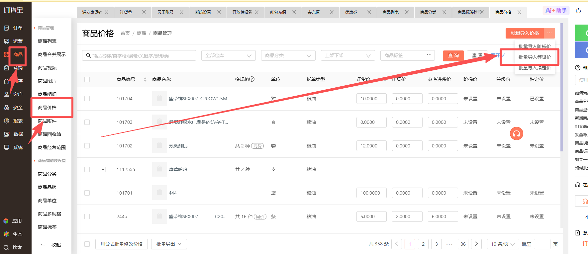Click the orange headset customer service icon

[517, 134]
